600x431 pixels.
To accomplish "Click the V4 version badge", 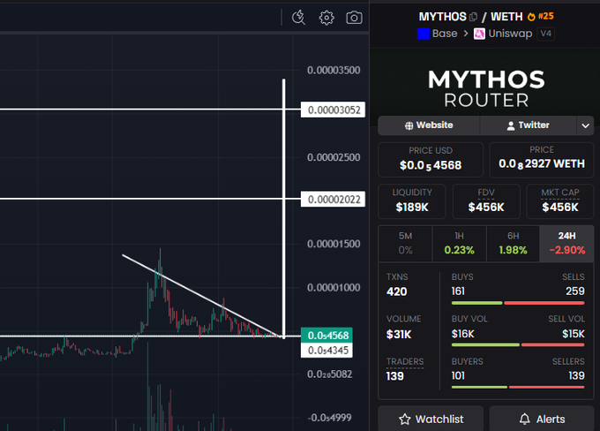I will (x=545, y=34).
